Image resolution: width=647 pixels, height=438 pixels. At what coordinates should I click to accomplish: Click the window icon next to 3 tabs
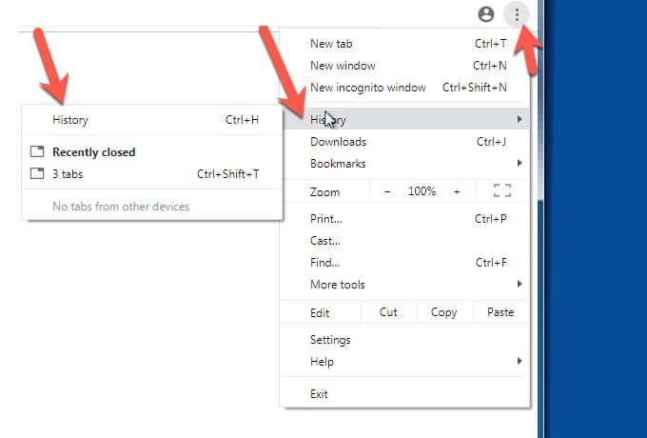[37, 174]
